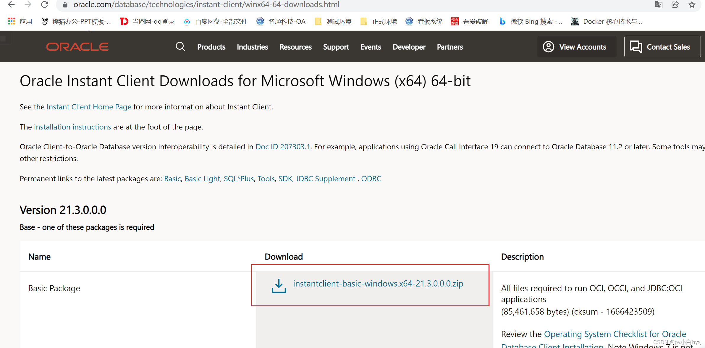705x348 pixels.
Task: Open the Basic Light permanent link
Action: pyautogui.click(x=202, y=179)
